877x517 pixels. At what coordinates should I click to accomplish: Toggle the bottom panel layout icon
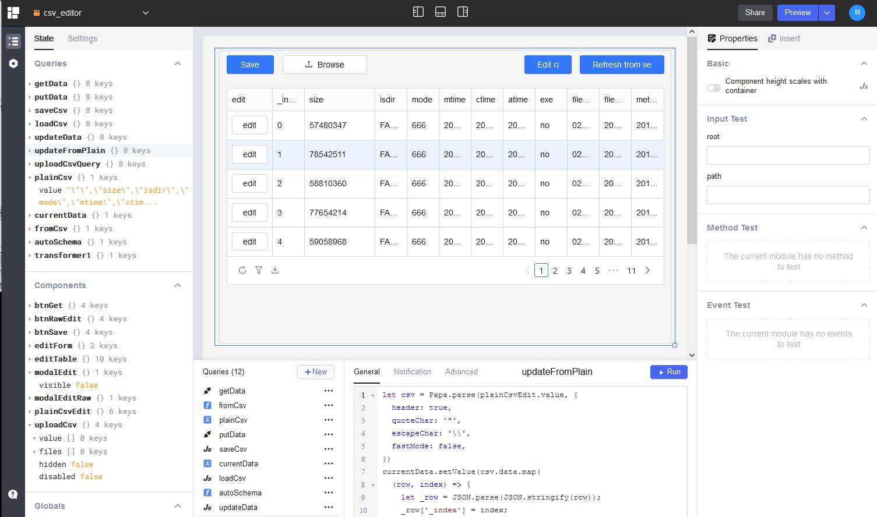pyautogui.click(x=440, y=11)
